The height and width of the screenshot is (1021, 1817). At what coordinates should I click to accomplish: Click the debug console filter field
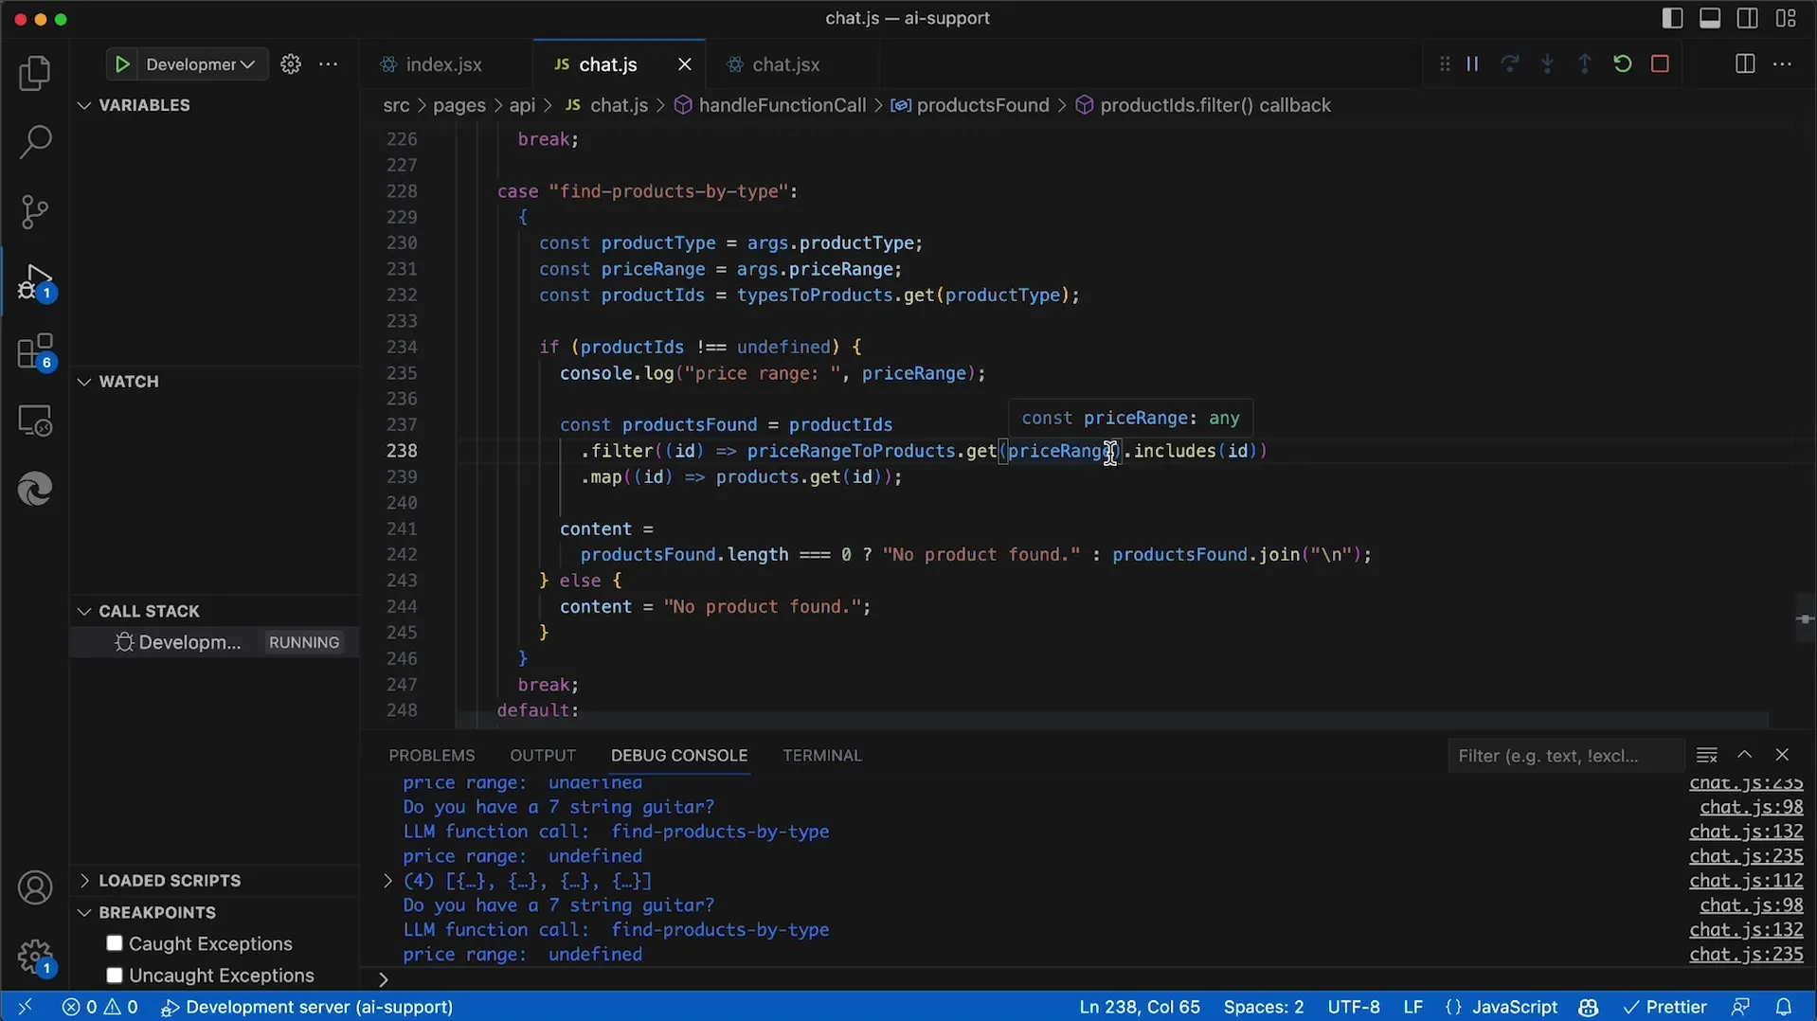1565,755
